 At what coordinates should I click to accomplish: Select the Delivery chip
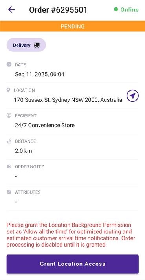[26, 45]
